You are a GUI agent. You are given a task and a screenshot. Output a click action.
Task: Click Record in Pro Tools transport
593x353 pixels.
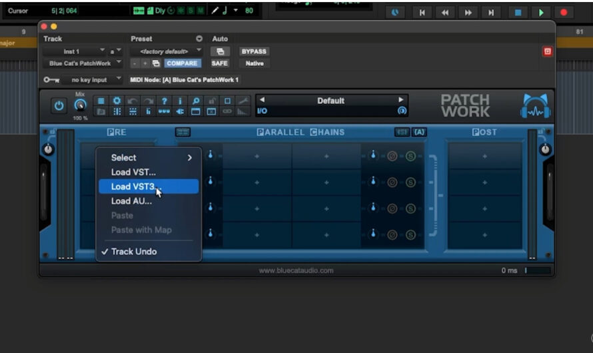point(564,13)
